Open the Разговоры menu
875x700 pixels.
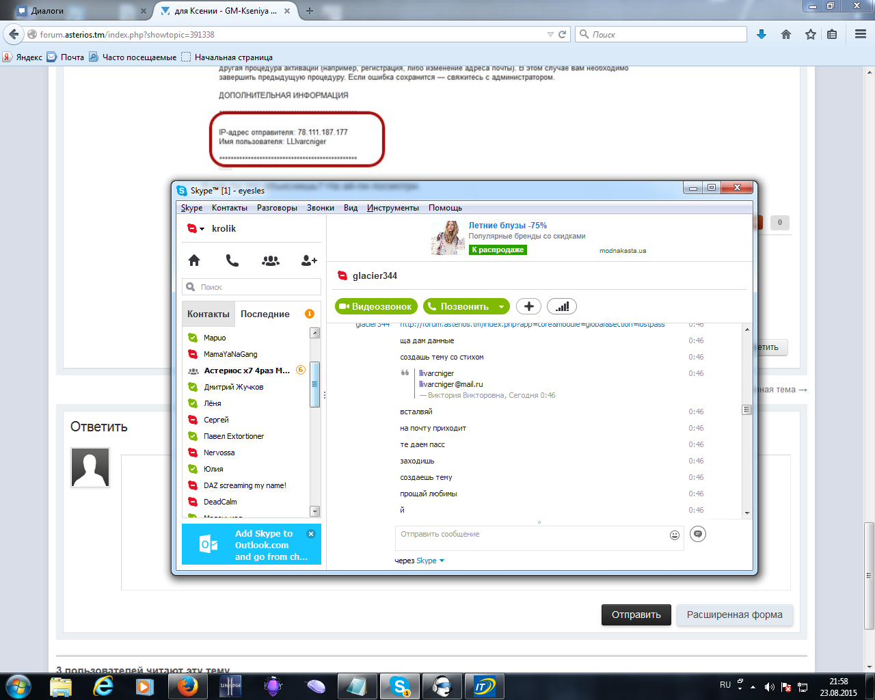(x=277, y=208)
